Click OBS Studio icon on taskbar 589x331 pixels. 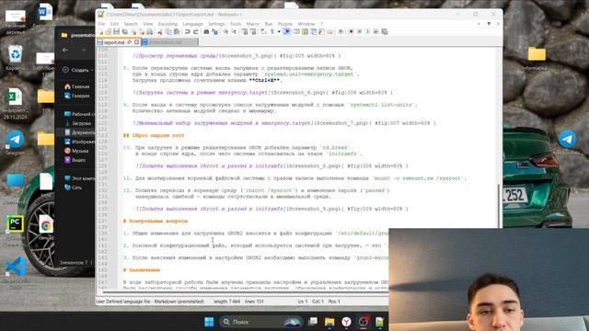click(x=364, y=322)
